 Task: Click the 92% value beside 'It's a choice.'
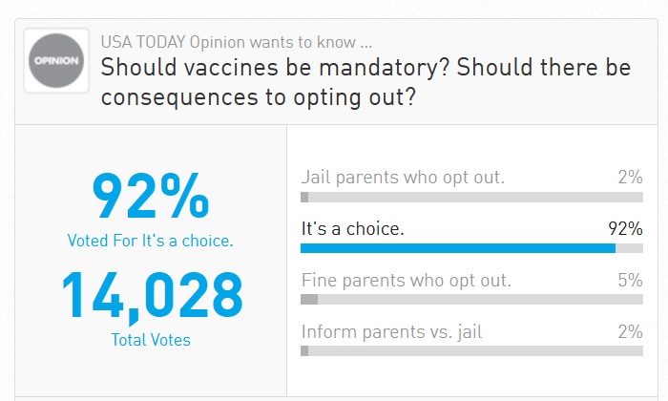pos(625,228)
